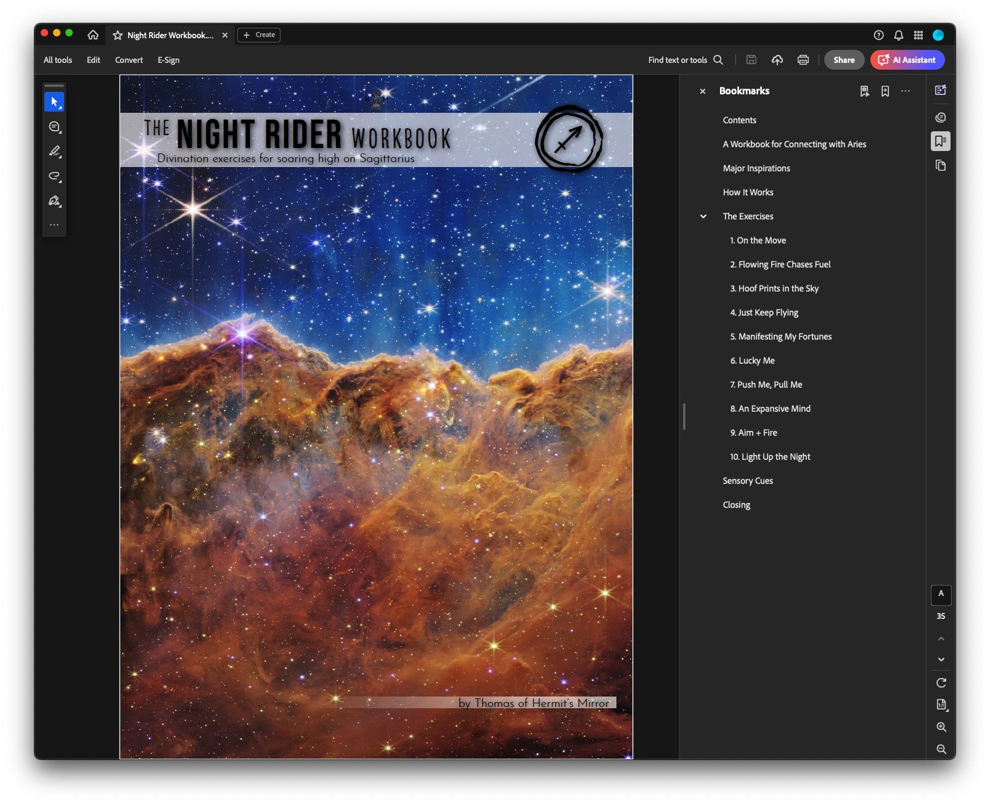Open the AI Assistant
This screenshot has height=805, width=990.
907,60
